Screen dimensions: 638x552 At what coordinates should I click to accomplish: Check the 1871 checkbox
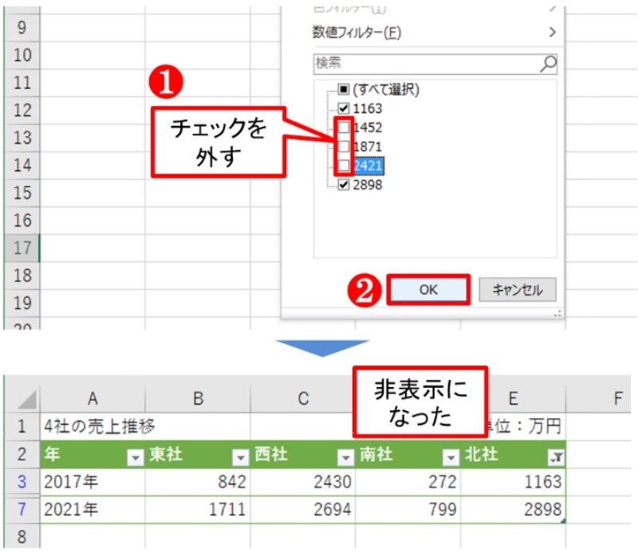tap(342, 144)
